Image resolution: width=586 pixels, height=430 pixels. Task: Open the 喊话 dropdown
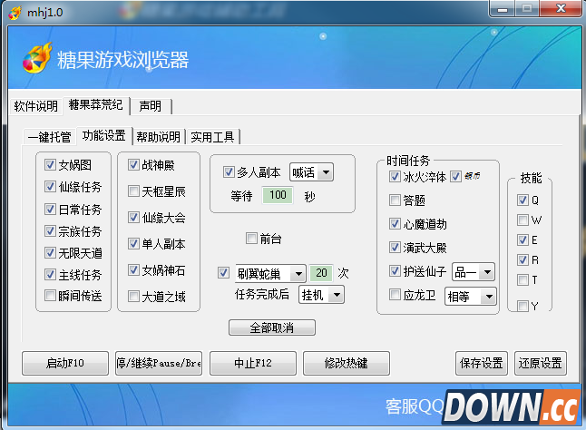pyautogui.click(x=311, y=172)
